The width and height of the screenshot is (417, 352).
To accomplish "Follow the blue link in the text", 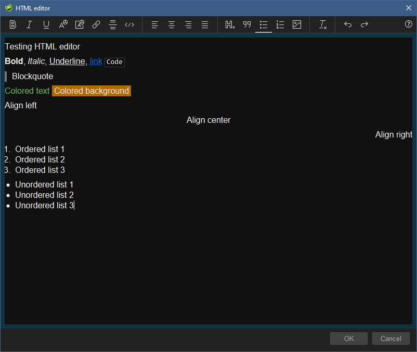I will pos(96,61).
